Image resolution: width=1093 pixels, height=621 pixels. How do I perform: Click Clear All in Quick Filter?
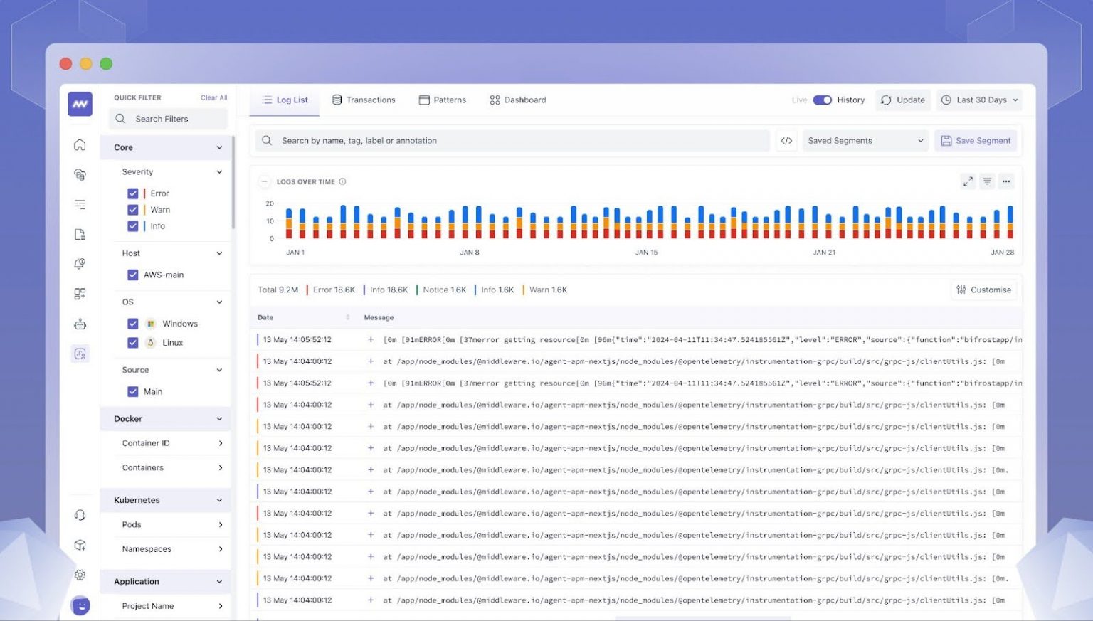tap(213, 97)
